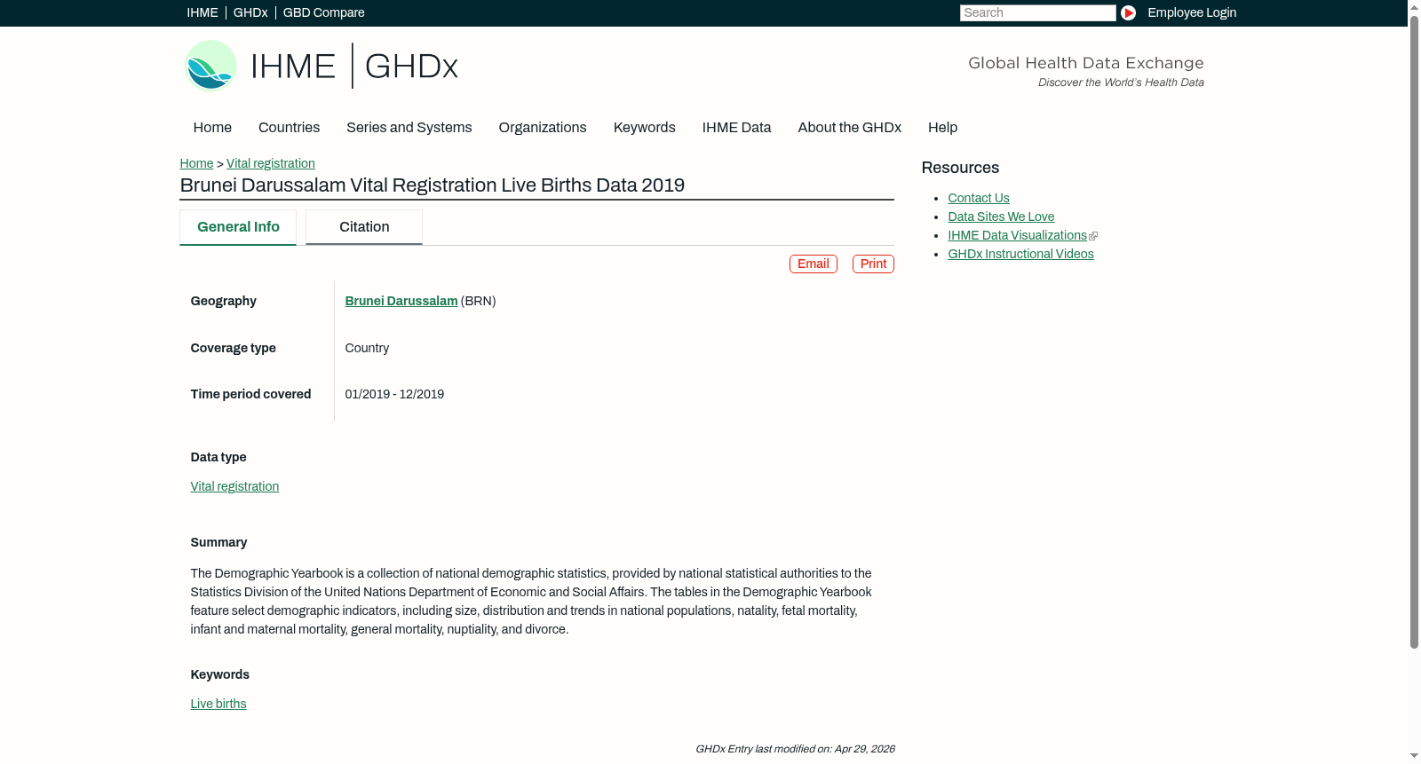Click the Coverage type value Country

(x=367, y=348)
